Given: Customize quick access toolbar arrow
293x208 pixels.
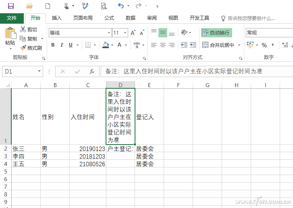Looking at the screenshot, I should (x=157, y=6).
